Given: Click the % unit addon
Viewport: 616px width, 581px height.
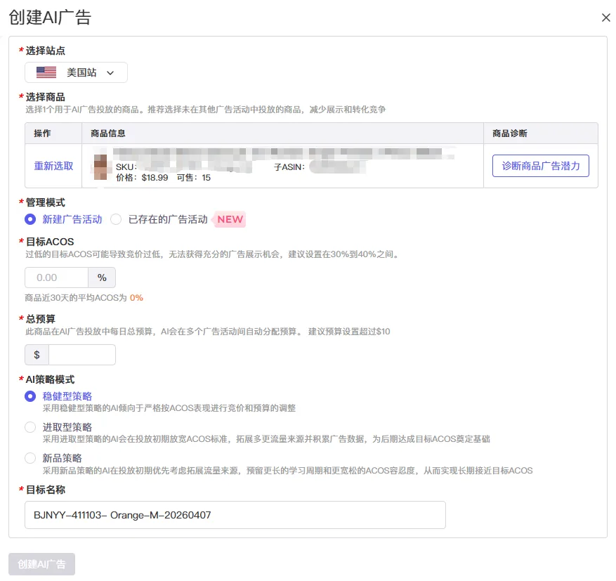Looking at the screenshot, I should [x=102, y=278].
